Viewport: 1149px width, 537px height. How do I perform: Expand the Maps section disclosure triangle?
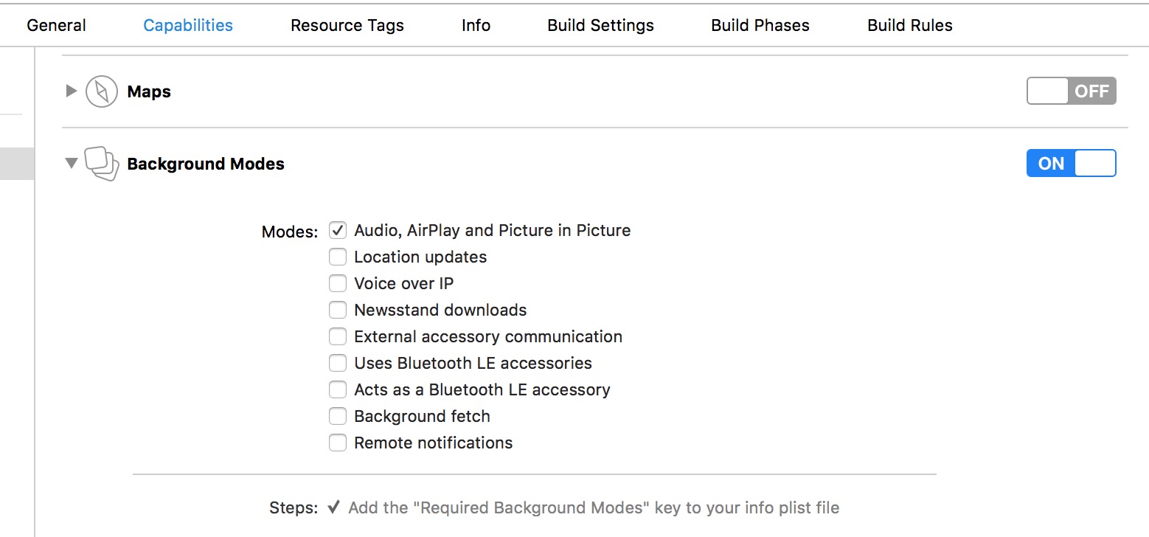pyautogui.click(x=72, y=91)
